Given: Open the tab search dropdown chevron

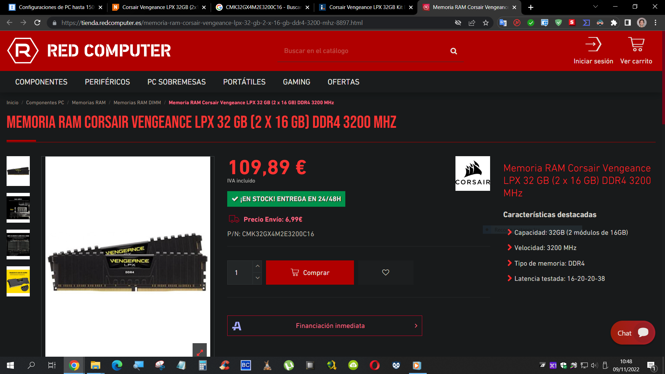Looking at the screenshot, I should coord(595,7).
